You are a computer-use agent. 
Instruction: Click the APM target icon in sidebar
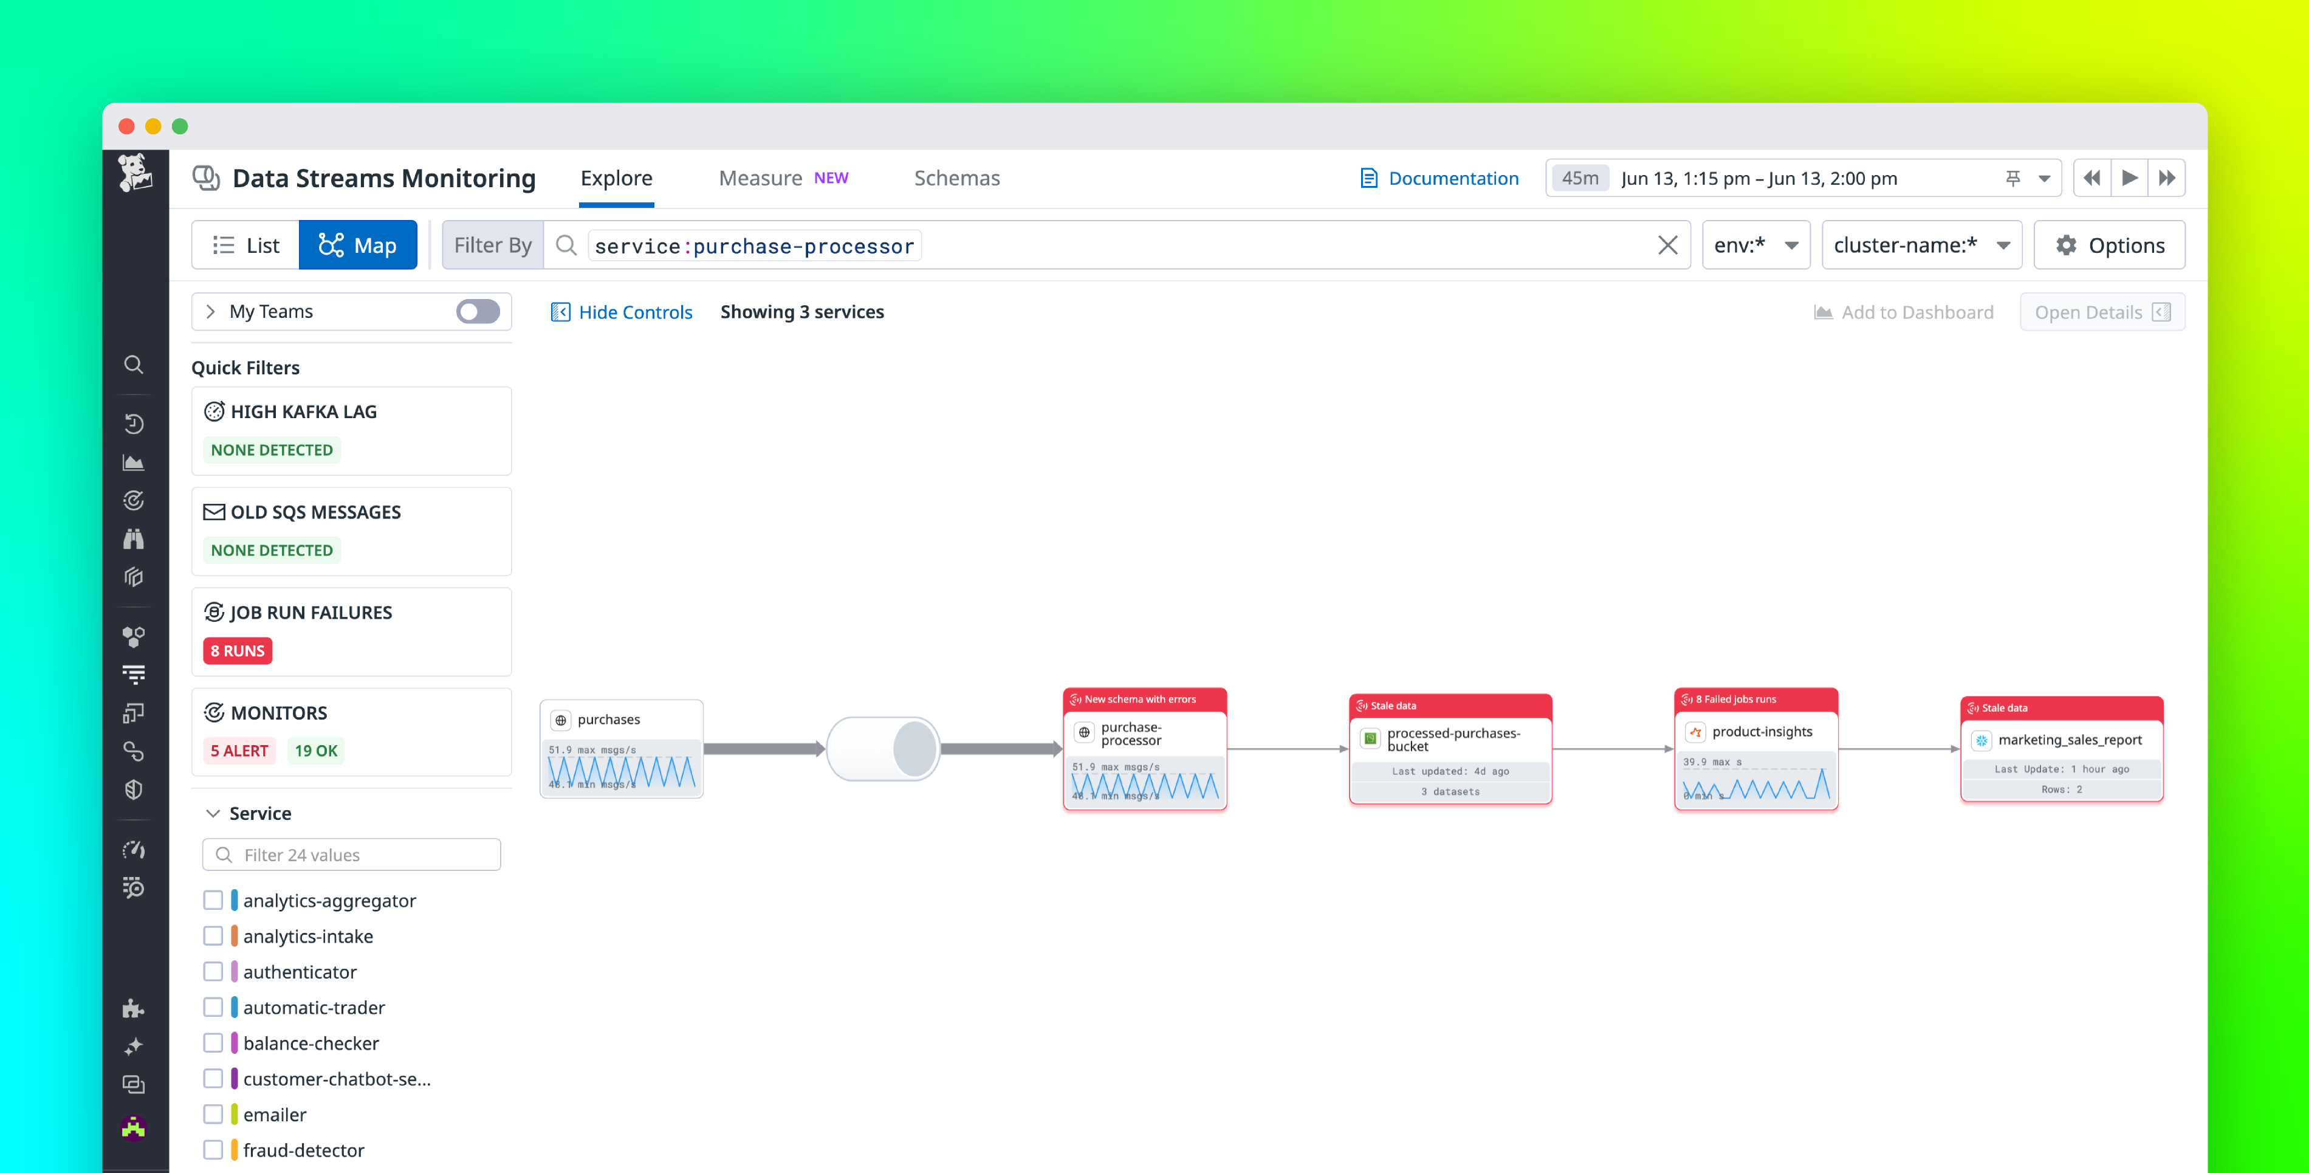click(x=134, y=500)
